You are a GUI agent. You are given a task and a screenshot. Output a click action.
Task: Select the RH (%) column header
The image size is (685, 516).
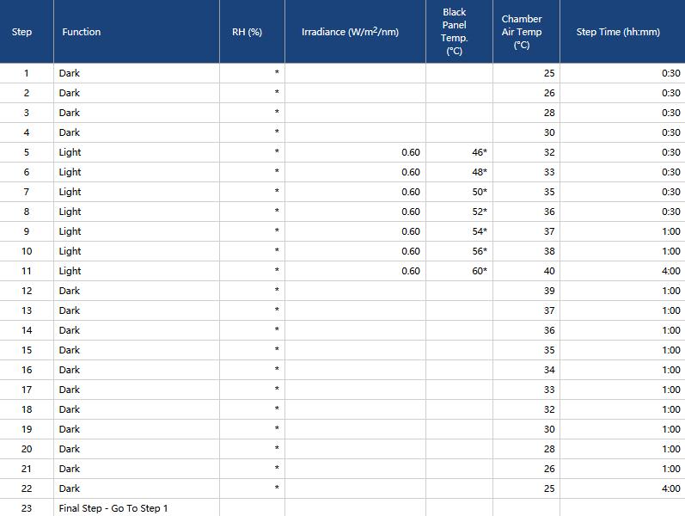[247, 32]
